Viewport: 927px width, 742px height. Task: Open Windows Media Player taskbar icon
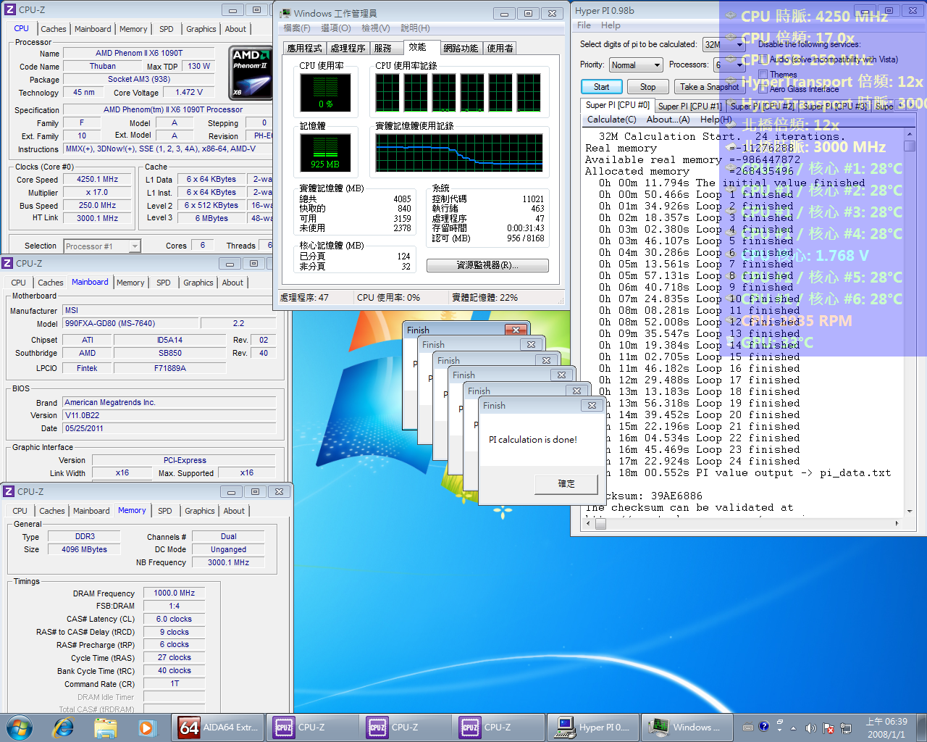pos(147,727)
